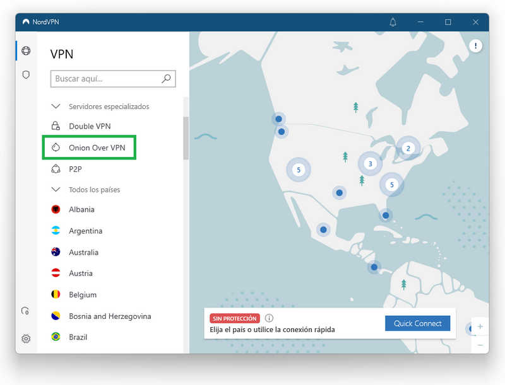Click the "Servidores especializados" heading text
The width and height of the screenshot is (505, 385).
109,106
